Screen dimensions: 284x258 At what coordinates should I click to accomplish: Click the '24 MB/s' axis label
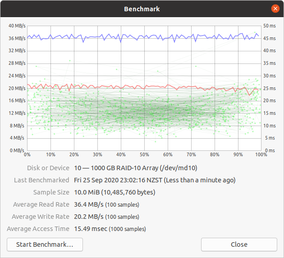17,76
